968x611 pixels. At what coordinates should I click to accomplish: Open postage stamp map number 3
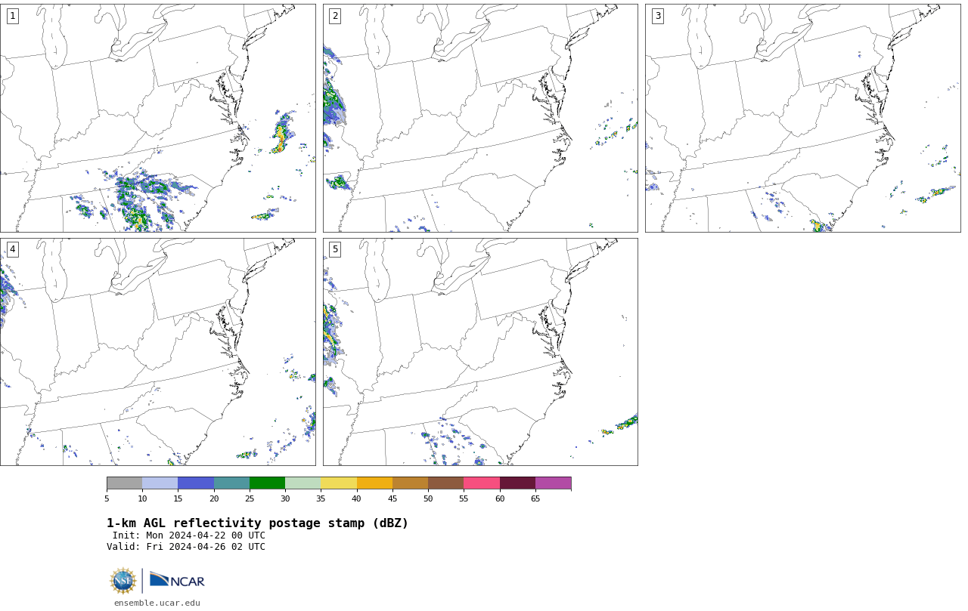(802, 118)
